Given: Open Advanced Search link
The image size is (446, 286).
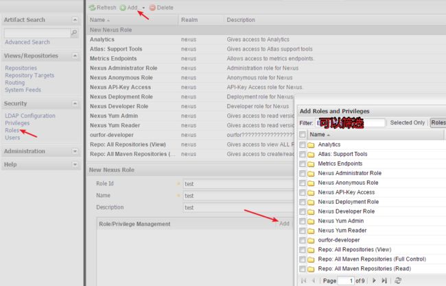Looking at the screenshot, I should coord(27,42).
